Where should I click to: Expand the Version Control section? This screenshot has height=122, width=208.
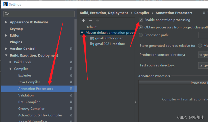(6, 49)
